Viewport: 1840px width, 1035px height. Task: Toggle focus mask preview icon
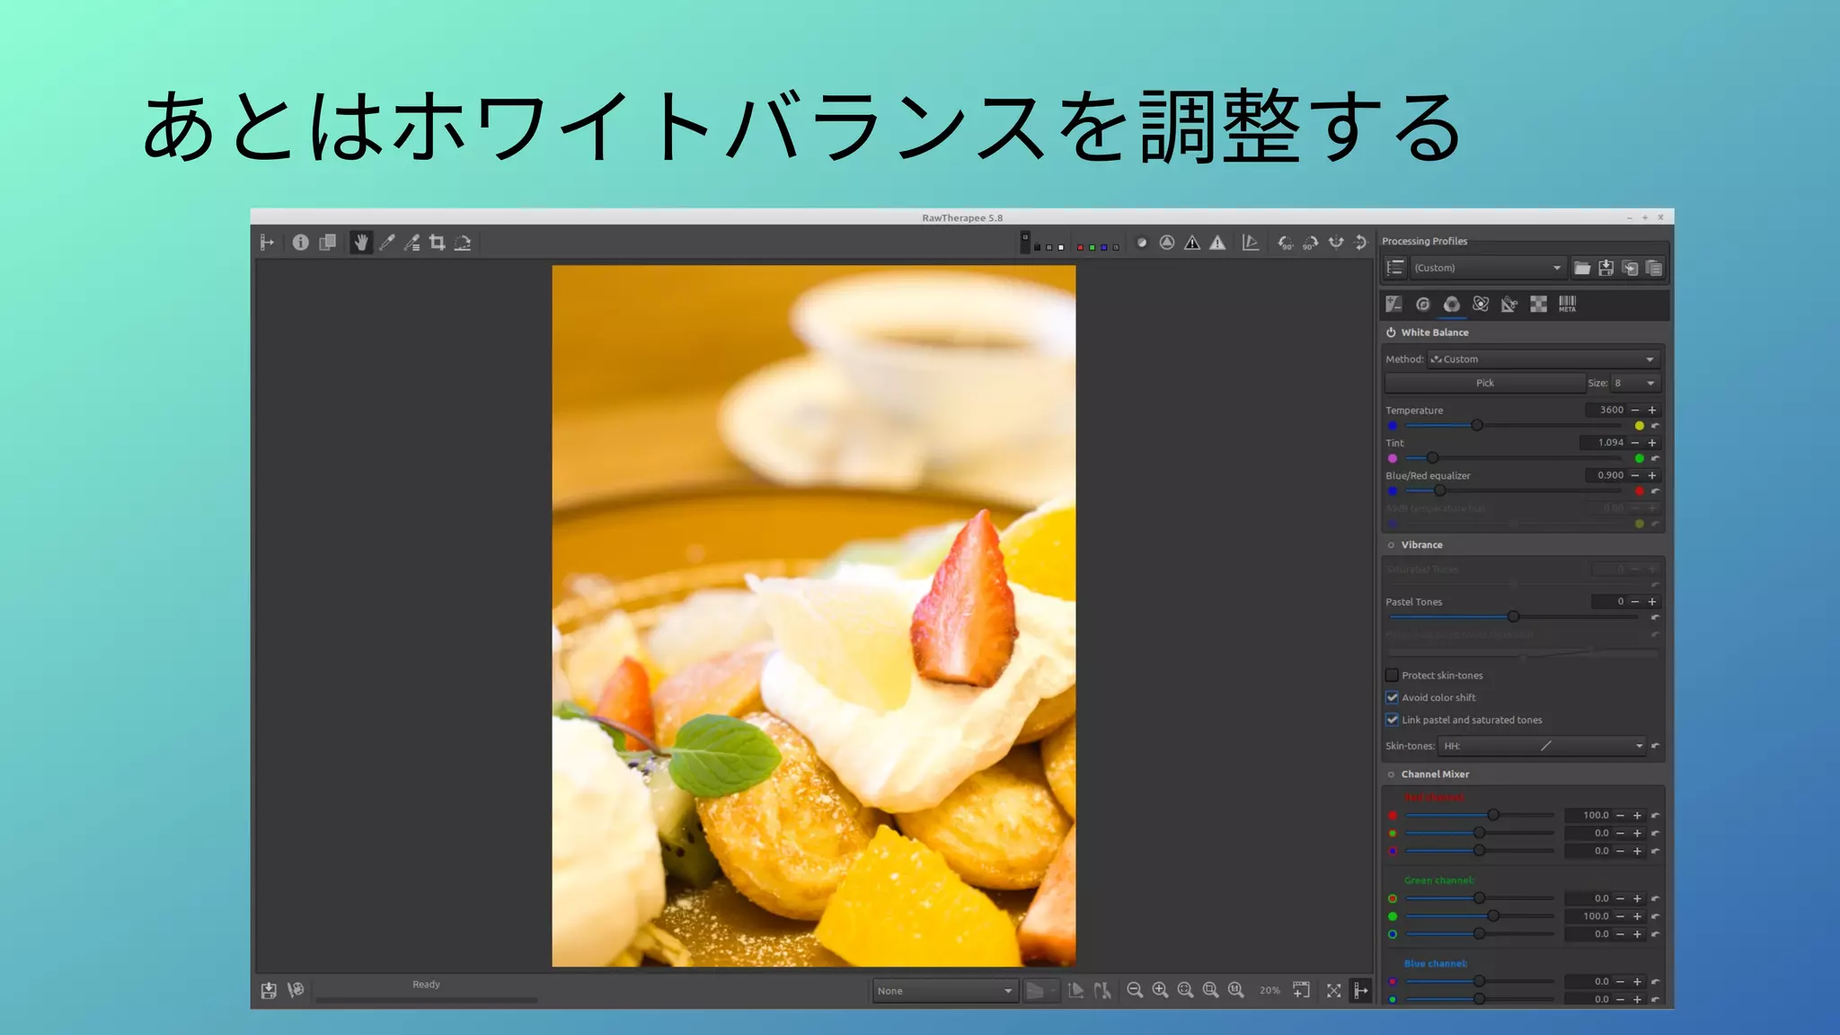click(1167, 243)
